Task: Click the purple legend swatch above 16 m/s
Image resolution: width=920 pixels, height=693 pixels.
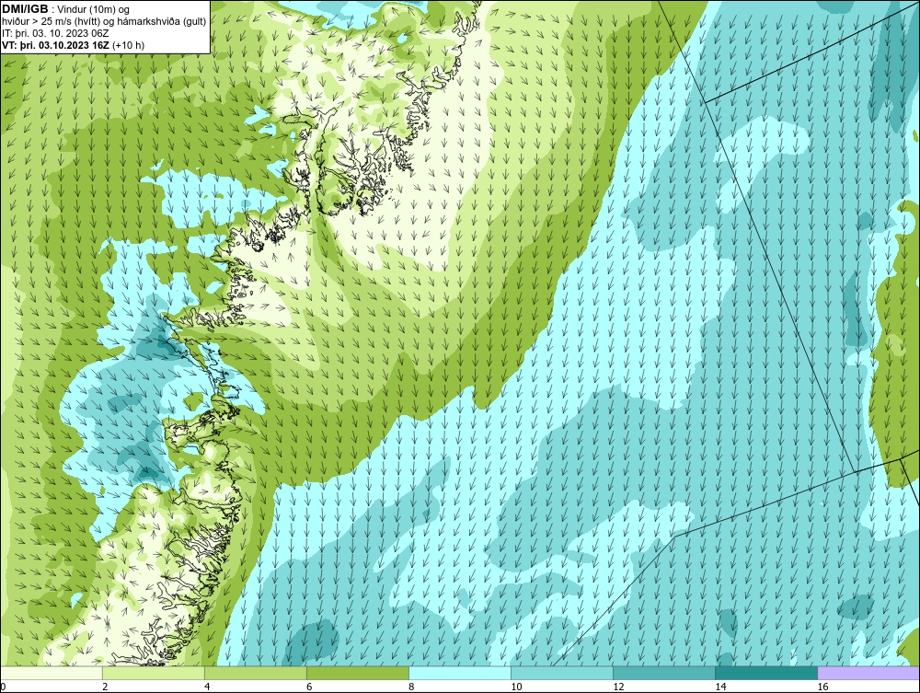Action: [x=868, y=673]
